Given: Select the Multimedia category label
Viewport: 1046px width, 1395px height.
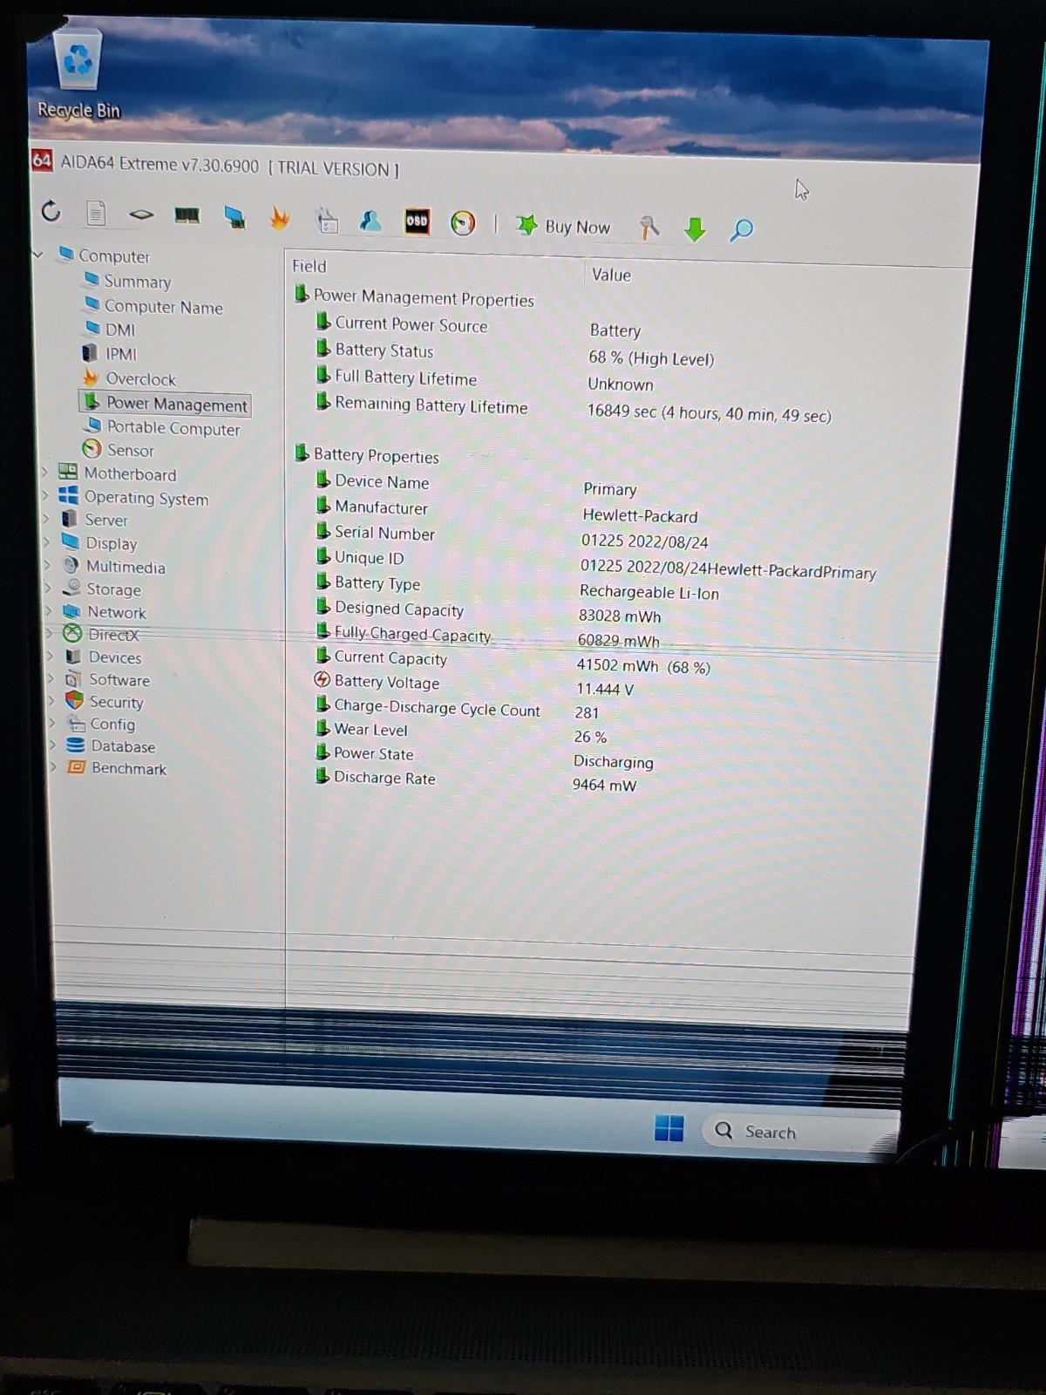Looking at the screenshot, I should (126, 567).
